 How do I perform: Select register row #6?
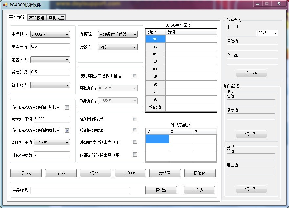coord(181,84)
